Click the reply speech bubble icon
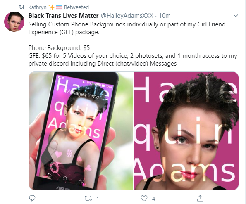This screenshot has width=246, height=204. (32, 198)
